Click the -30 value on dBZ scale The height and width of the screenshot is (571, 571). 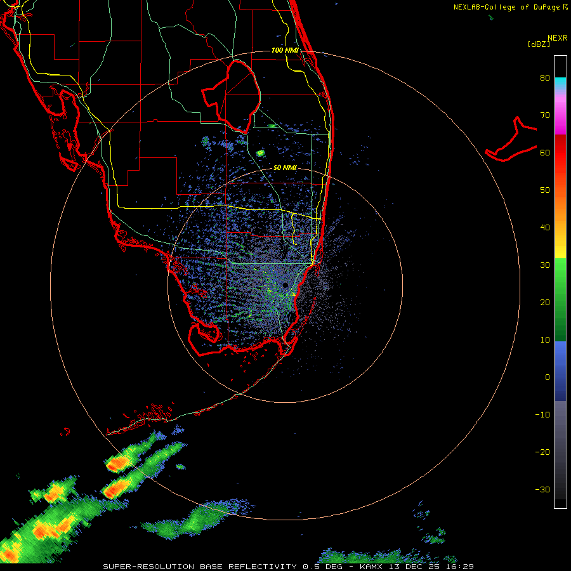pos(542,490)
